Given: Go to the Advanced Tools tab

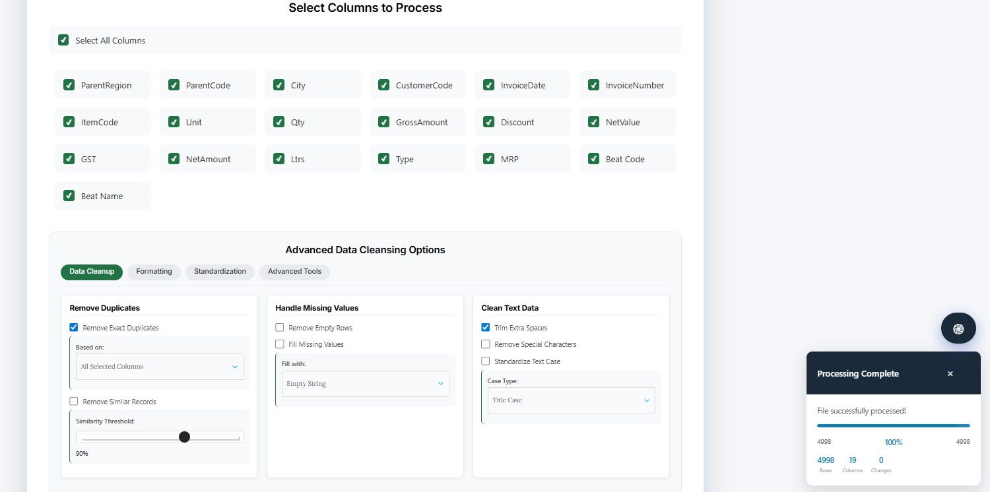Looking at the screenshot, I should point(294,272).
